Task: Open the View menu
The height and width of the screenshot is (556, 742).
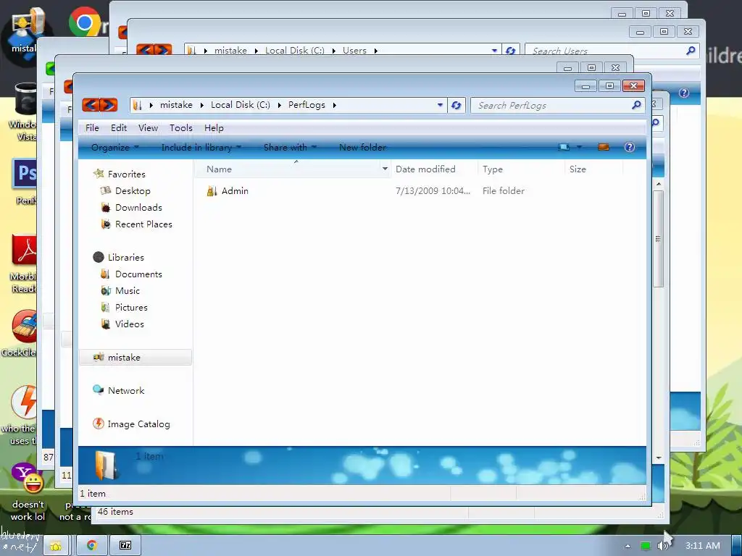Action: point(148,128)
